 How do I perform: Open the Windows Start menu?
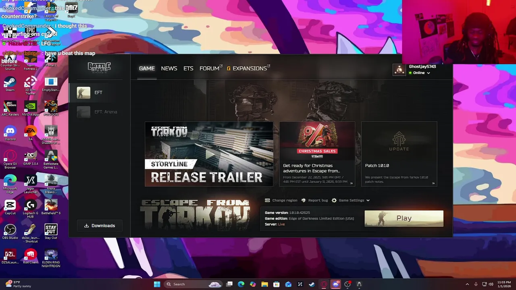click(157, 284)
